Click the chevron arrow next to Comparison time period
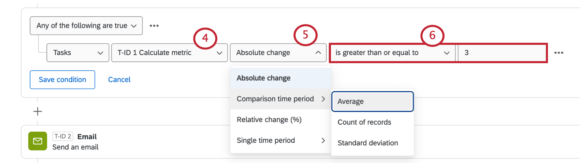This screenshot has width=580, height=163. (x=323, y=99)
